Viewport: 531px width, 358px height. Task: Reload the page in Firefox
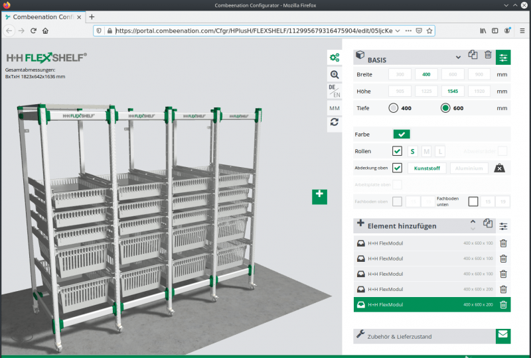point(33,30)
